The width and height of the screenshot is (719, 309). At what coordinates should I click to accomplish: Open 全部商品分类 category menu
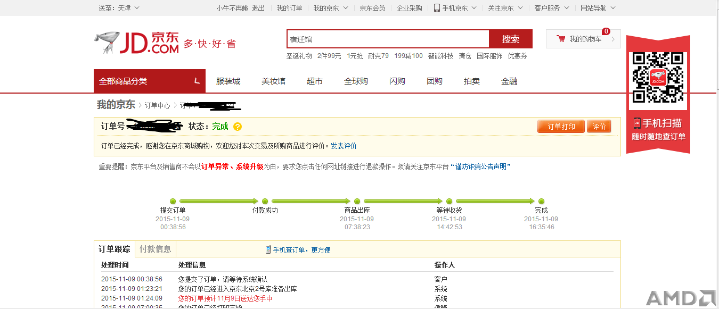pos(150,81)
